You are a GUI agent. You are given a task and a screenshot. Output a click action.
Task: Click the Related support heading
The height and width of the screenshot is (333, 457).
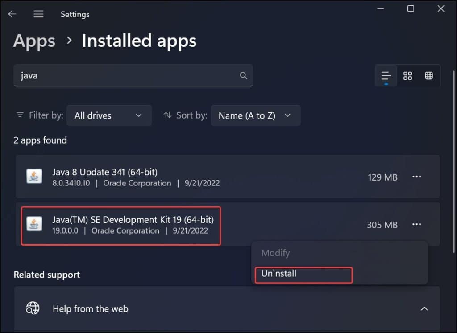click(46, 275)
